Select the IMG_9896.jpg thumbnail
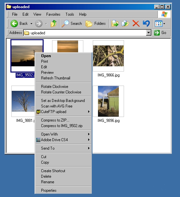This screenshot has height=197, width=180. (108, 101)
